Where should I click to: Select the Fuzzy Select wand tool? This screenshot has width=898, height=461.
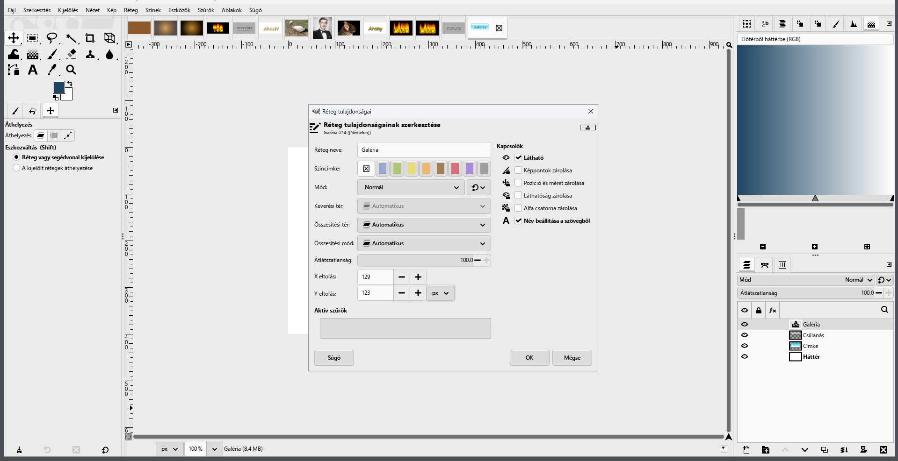point(71,38)
